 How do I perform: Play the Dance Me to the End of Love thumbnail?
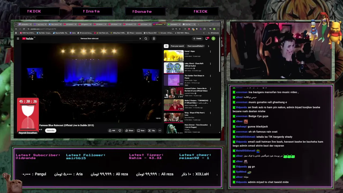[174, 93]
